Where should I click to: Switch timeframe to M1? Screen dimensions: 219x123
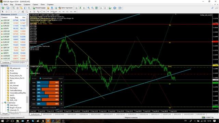[44, 12]
